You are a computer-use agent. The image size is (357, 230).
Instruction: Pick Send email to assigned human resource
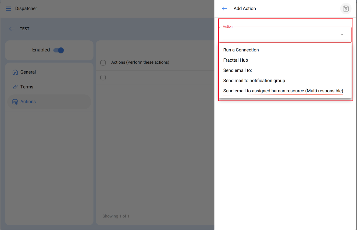[x=283, y=91]
